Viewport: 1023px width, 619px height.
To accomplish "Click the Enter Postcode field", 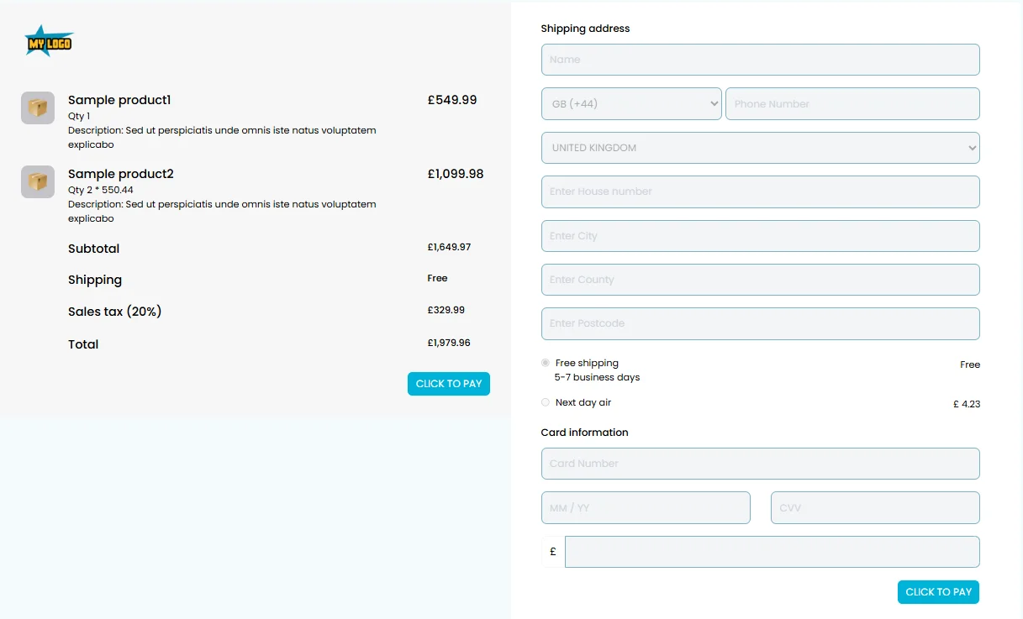I will point(759,323).
